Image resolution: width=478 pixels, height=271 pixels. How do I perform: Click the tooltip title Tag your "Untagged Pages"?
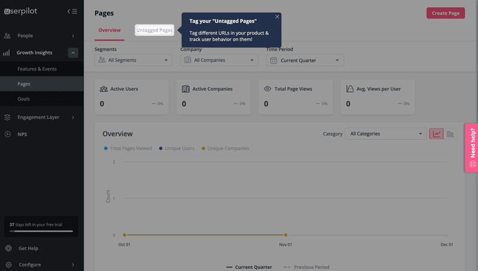point(223,21)
